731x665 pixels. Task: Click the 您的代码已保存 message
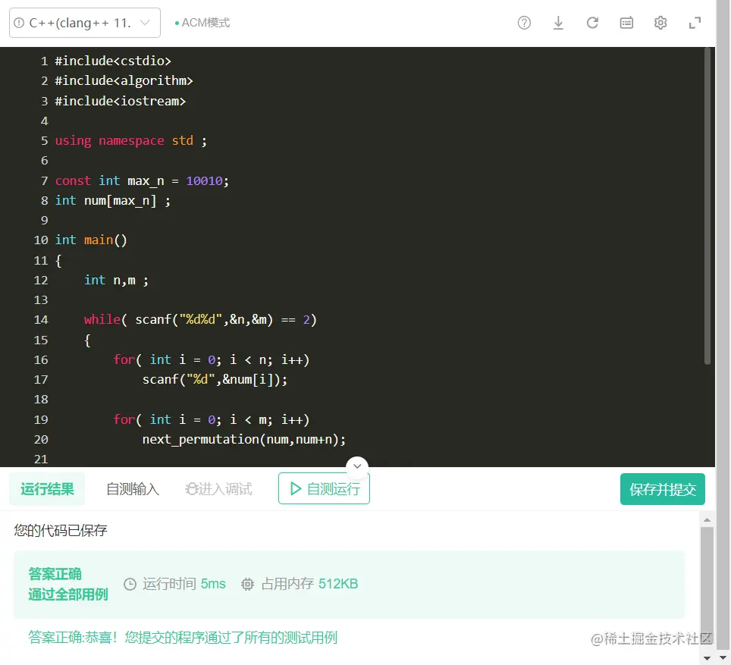[x=61, y=530]
